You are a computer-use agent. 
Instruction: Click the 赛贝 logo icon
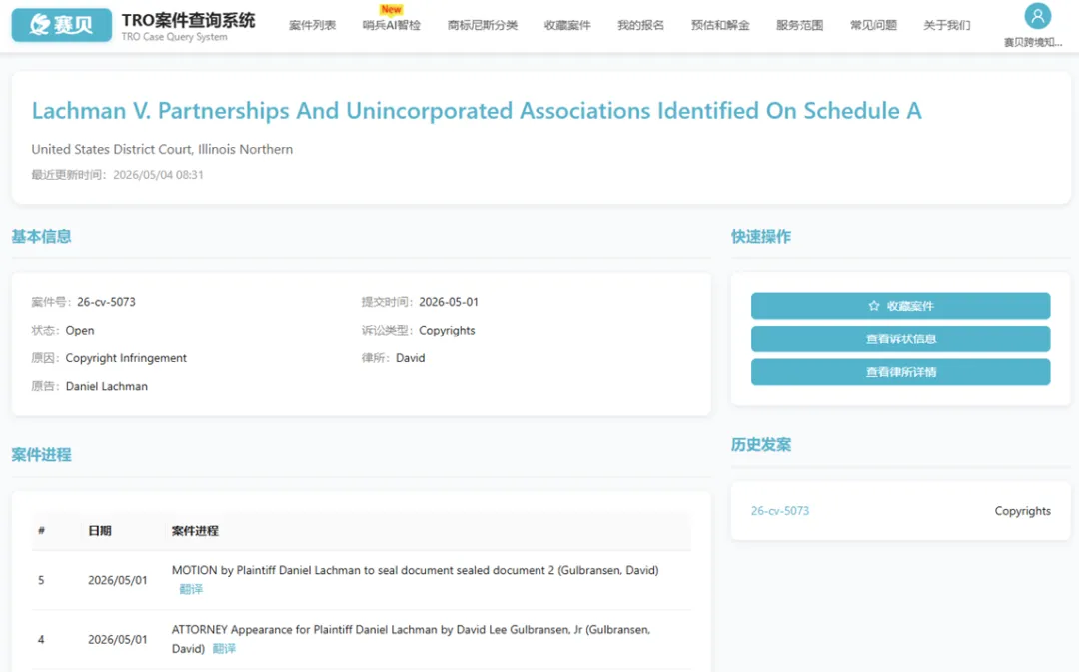coord(61,25)
